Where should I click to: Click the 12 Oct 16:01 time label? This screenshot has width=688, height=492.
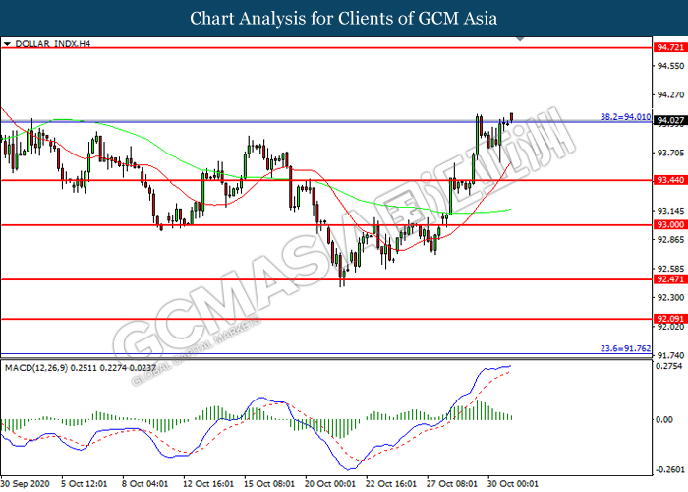208,484
